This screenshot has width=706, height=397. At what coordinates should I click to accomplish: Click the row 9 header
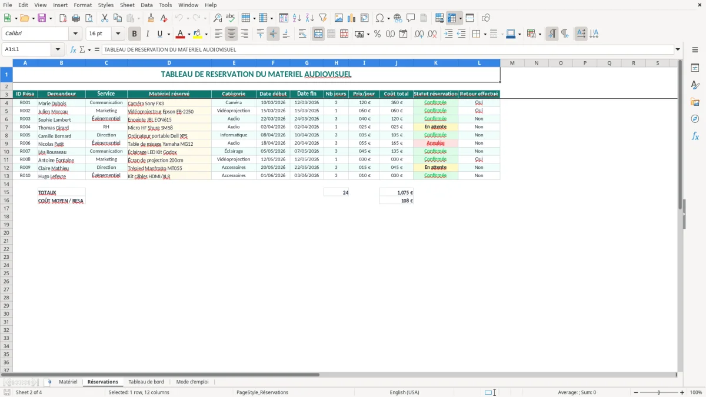point(6,144)
